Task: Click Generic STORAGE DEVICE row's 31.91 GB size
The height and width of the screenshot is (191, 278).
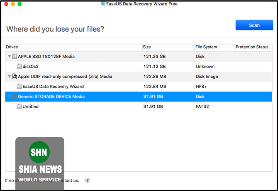Action: pyautogui.click(x=153, y=97)
